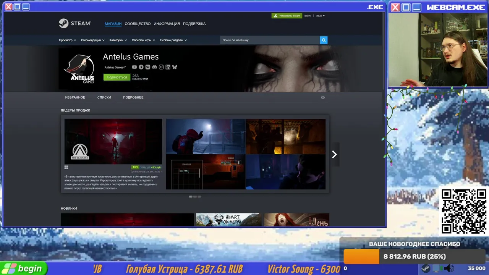Screen dimensions: 489x275
Task: Switch to the ПОДРОБНЕЕ tab
Action: click(133, 97)
